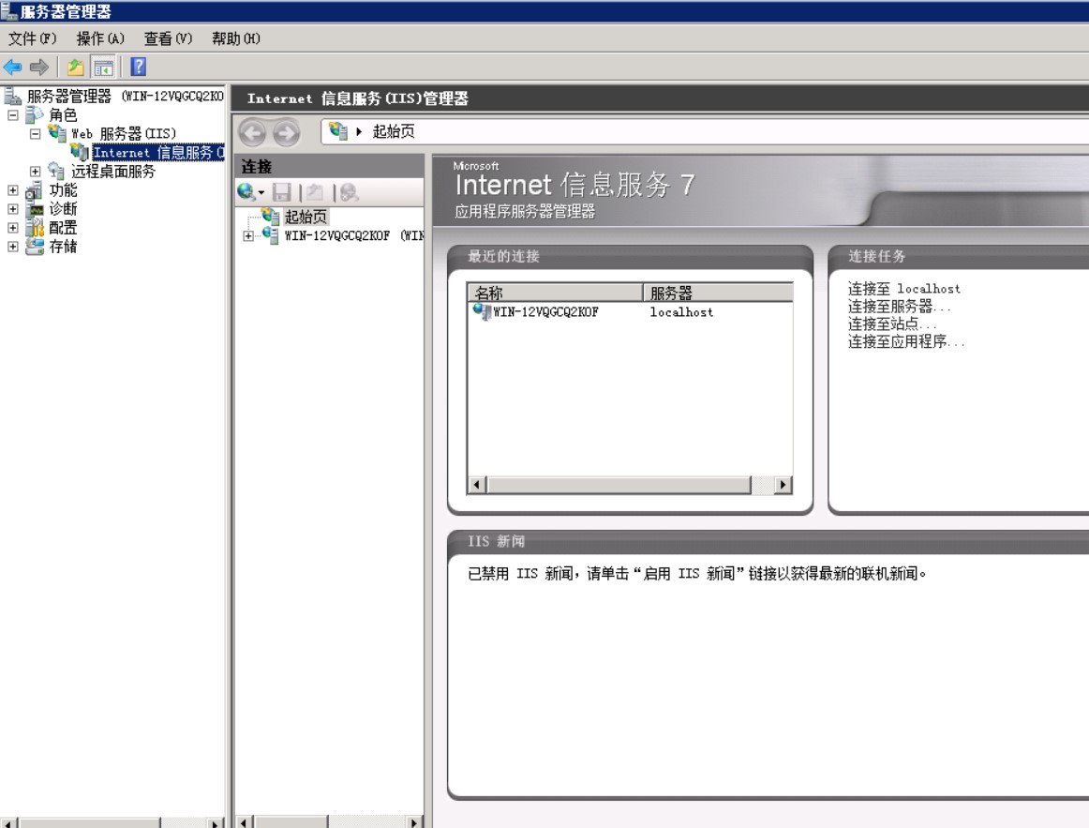Expand the 存储 tree node
This screenshot has height=828, width=1089.
click(12, 247)
